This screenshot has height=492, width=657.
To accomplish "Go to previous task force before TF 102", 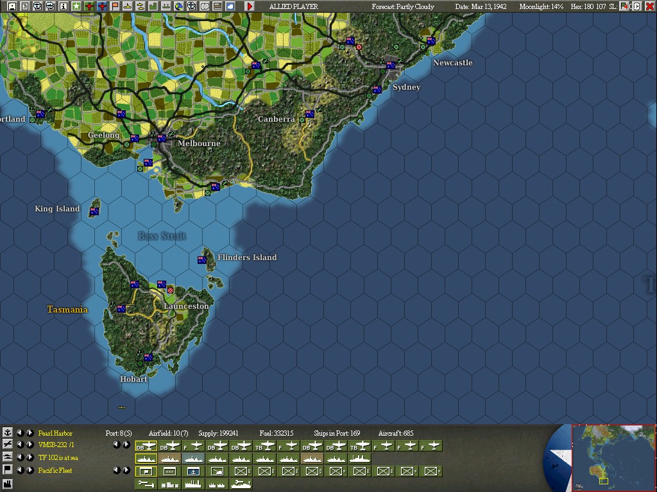I will [x=20, y=457].
